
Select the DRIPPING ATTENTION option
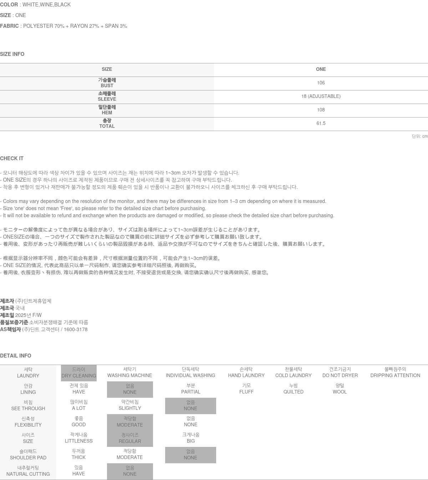pyautogui.click(x=395, y=372)
